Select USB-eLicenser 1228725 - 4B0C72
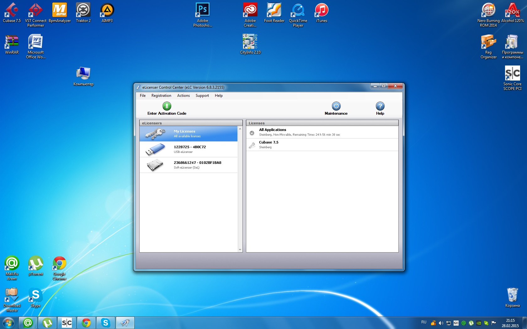 point(189,149)
